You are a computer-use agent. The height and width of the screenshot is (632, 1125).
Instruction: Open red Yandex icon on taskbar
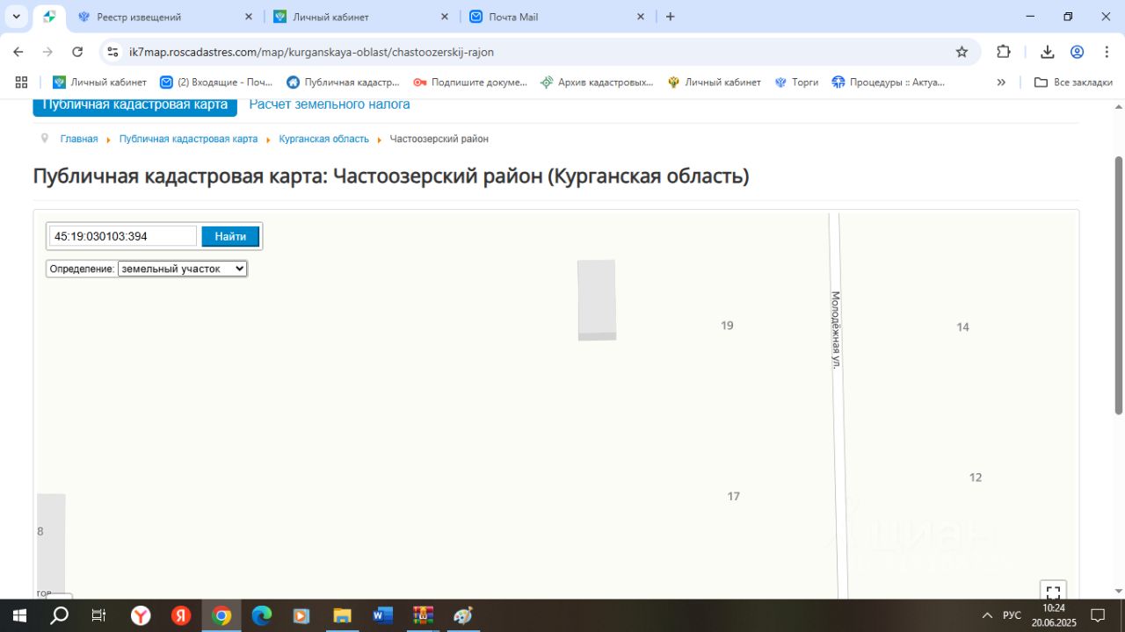coord(181,615)
